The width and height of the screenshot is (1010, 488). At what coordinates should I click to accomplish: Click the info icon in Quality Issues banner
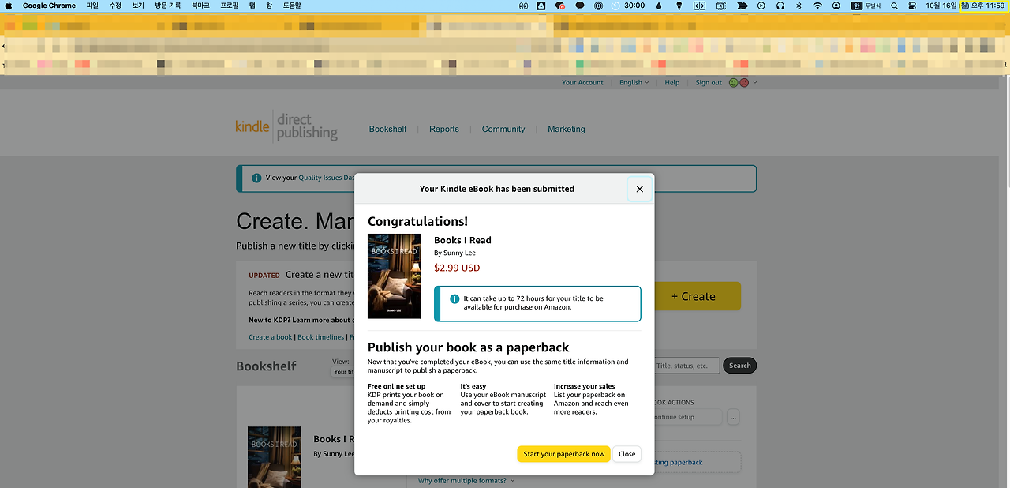coord(256,178)
